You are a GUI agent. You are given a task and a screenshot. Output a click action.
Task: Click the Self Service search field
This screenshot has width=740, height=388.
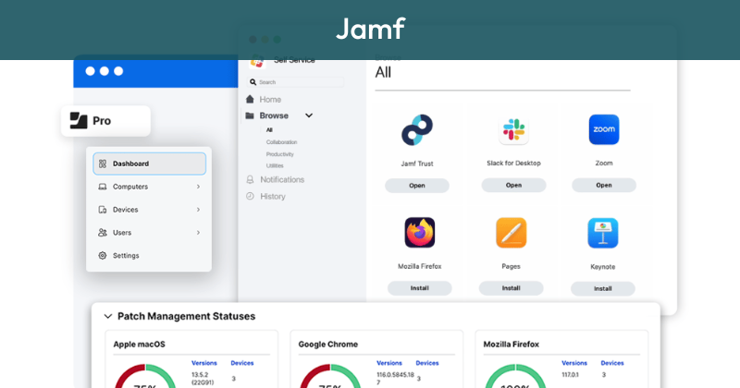click(x=295, y=82)
